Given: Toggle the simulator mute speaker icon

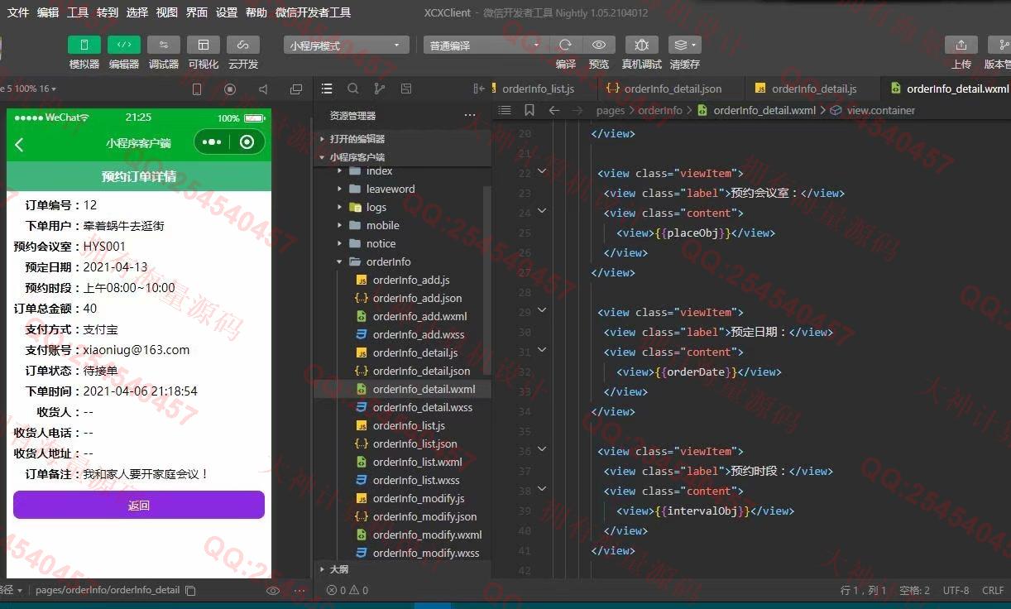Looking at the screenshot, I should click(263, 89).
